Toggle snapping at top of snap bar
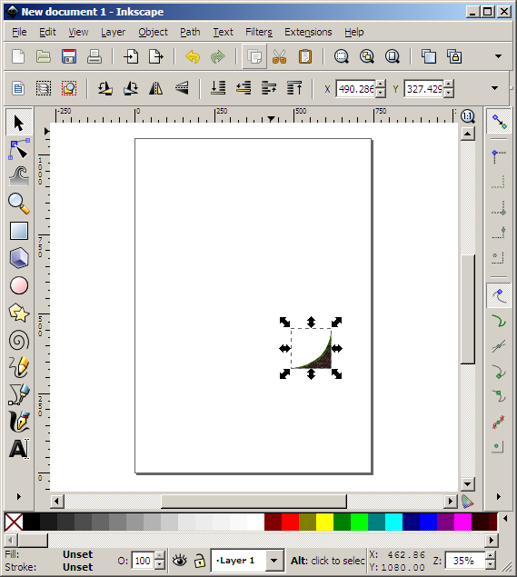Image resolution: width=517 pixels, height=577 pixels. click(x=499, y=122)
